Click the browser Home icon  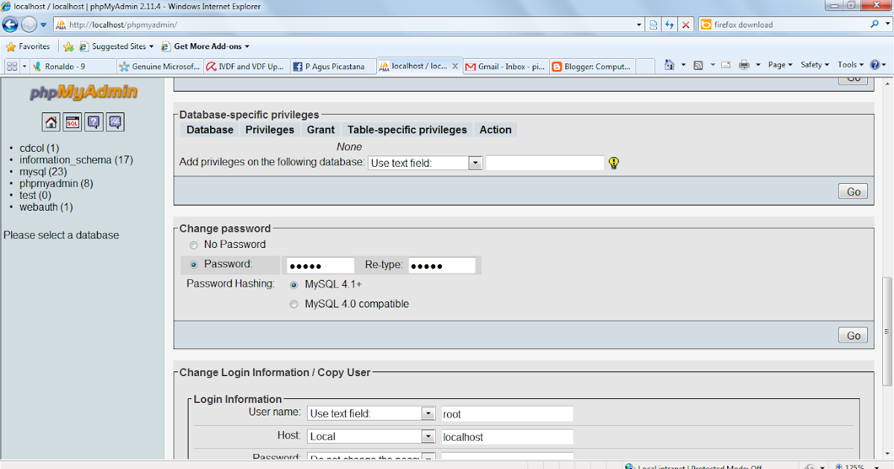(670, 65)
